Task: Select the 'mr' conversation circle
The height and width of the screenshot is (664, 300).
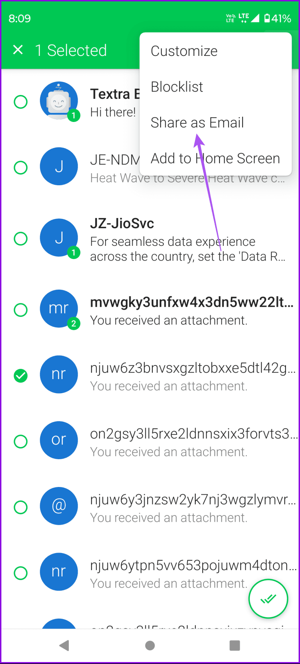Action: (x=21, y=310)
